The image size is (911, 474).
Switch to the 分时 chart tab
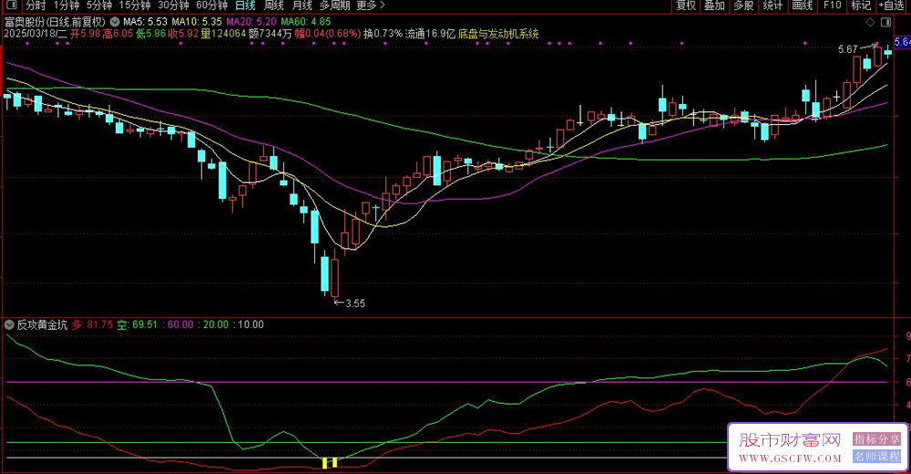pyautogui.click(x=36, y=5)
